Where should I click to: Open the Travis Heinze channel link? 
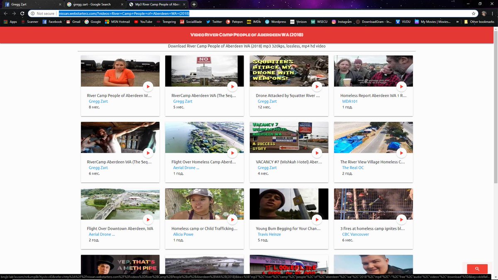tap(269, 234)
